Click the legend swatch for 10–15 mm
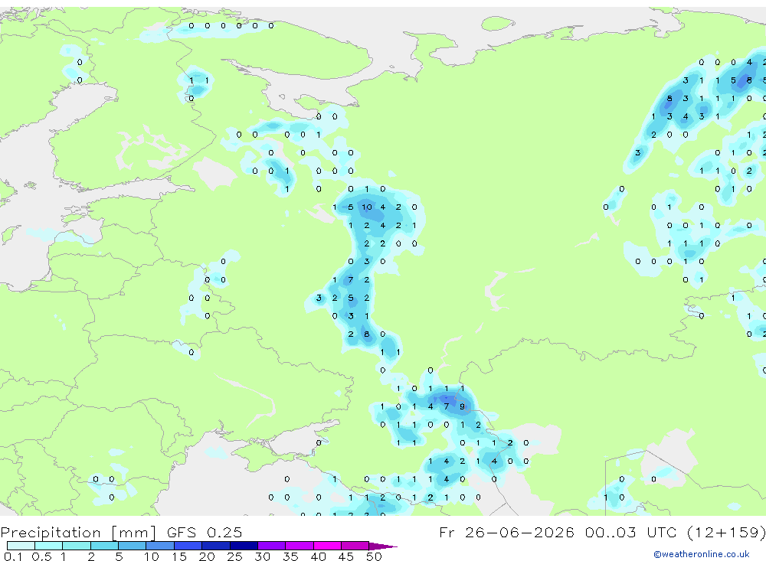 [160, 546]
